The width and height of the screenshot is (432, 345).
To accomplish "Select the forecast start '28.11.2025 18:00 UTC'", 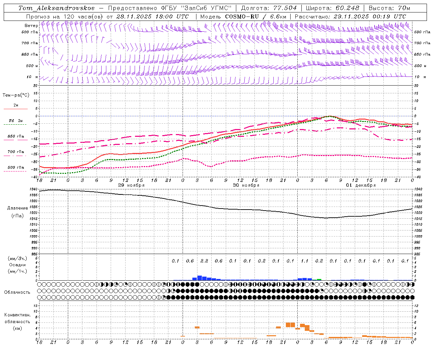I will pyautogui.click(x=153, y=17).
